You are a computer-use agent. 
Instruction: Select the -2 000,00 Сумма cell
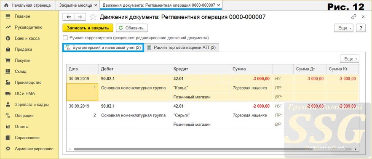[x=251, y=106]
